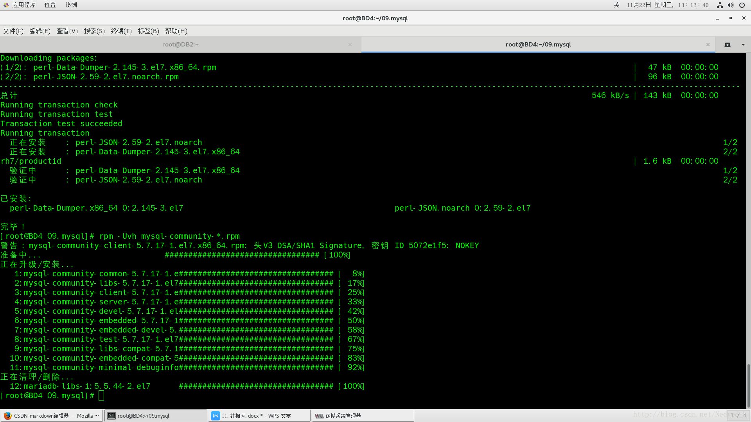Screen dimensions: 751x422
Task: Close the root@DB2:~ tab
Action: pos(350,45)
